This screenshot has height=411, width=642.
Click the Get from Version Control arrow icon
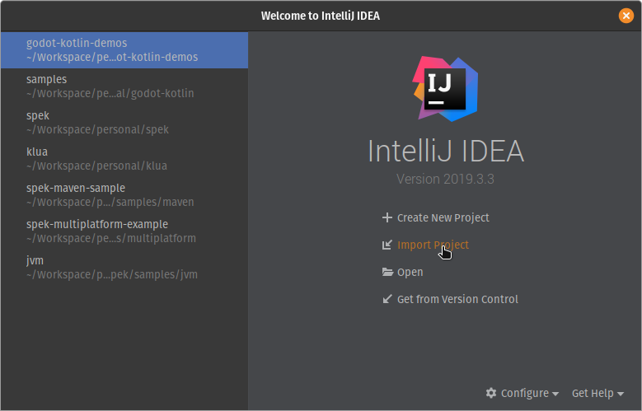(x=387, y=300)
